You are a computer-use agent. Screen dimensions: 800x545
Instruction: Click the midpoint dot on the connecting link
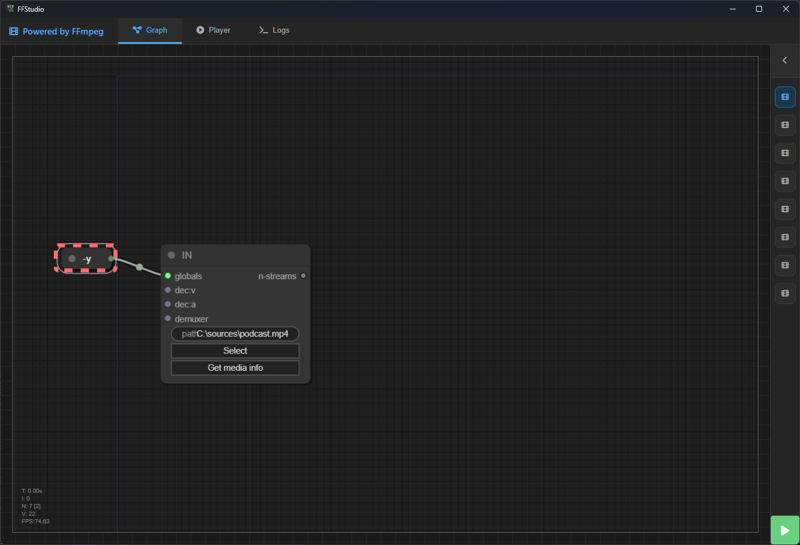[x=139, y=267]
